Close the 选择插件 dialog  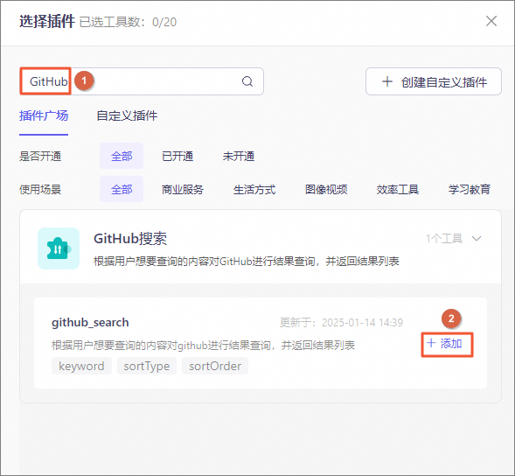pyautogui.click(x=491, y=21)
